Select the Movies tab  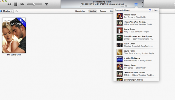click(x=92, y=11)
